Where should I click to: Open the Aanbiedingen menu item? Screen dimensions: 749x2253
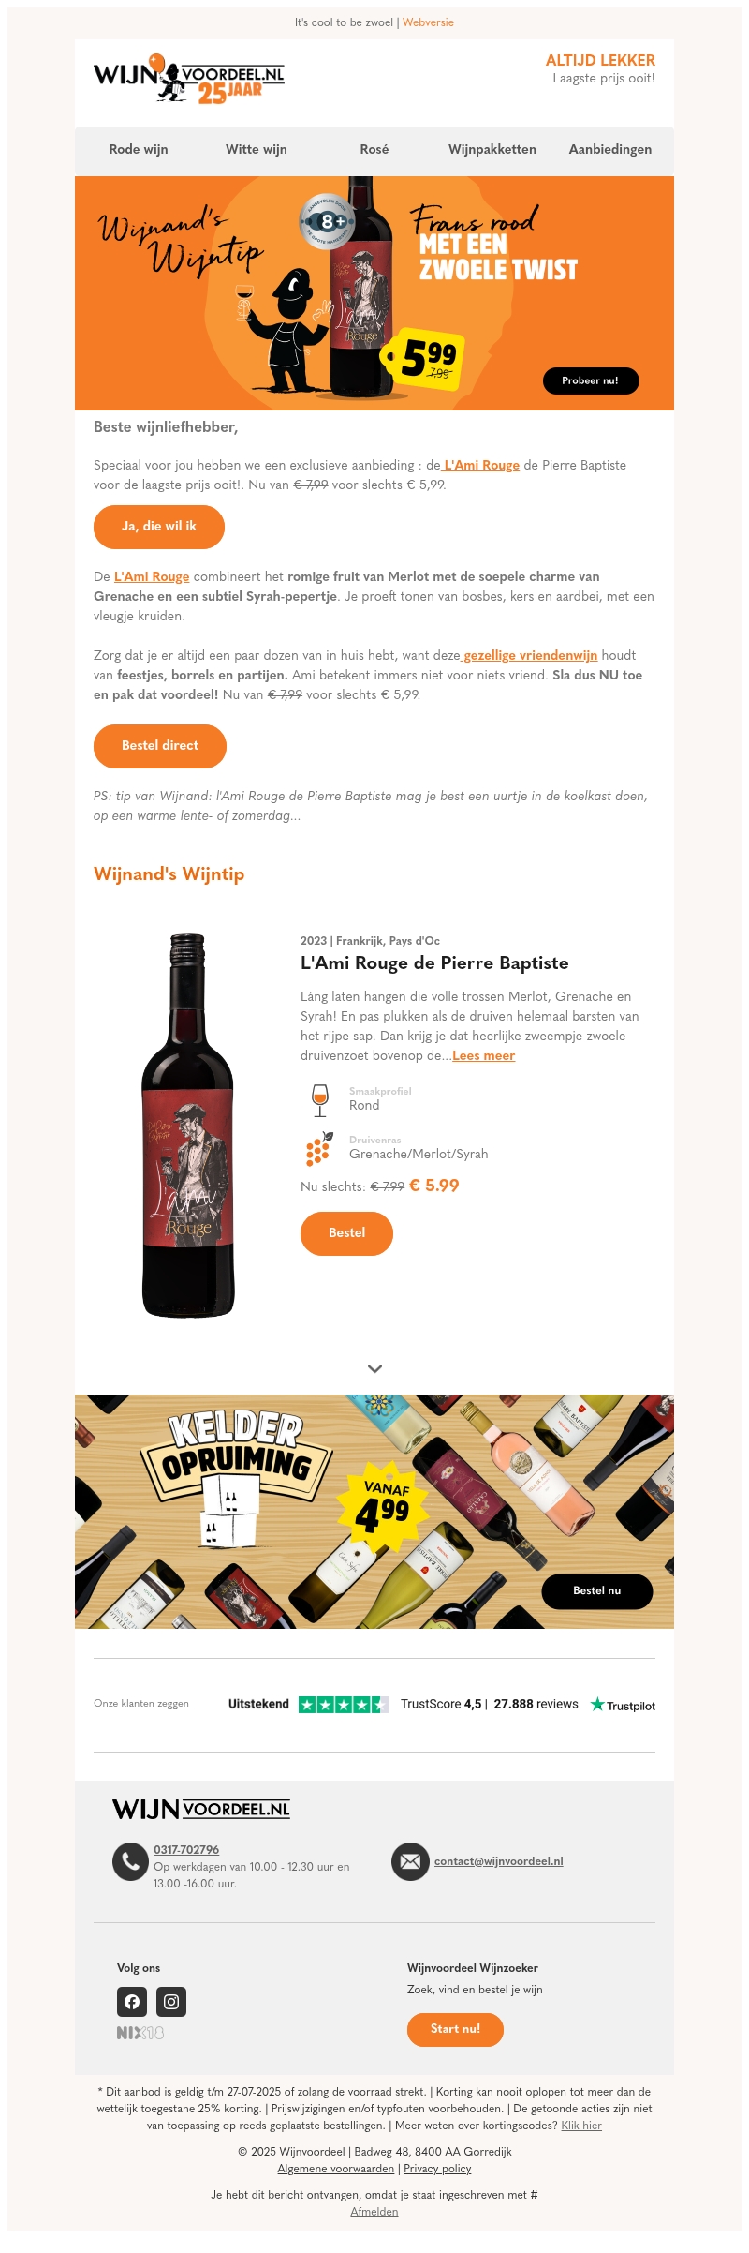click(x=610, y=149)
